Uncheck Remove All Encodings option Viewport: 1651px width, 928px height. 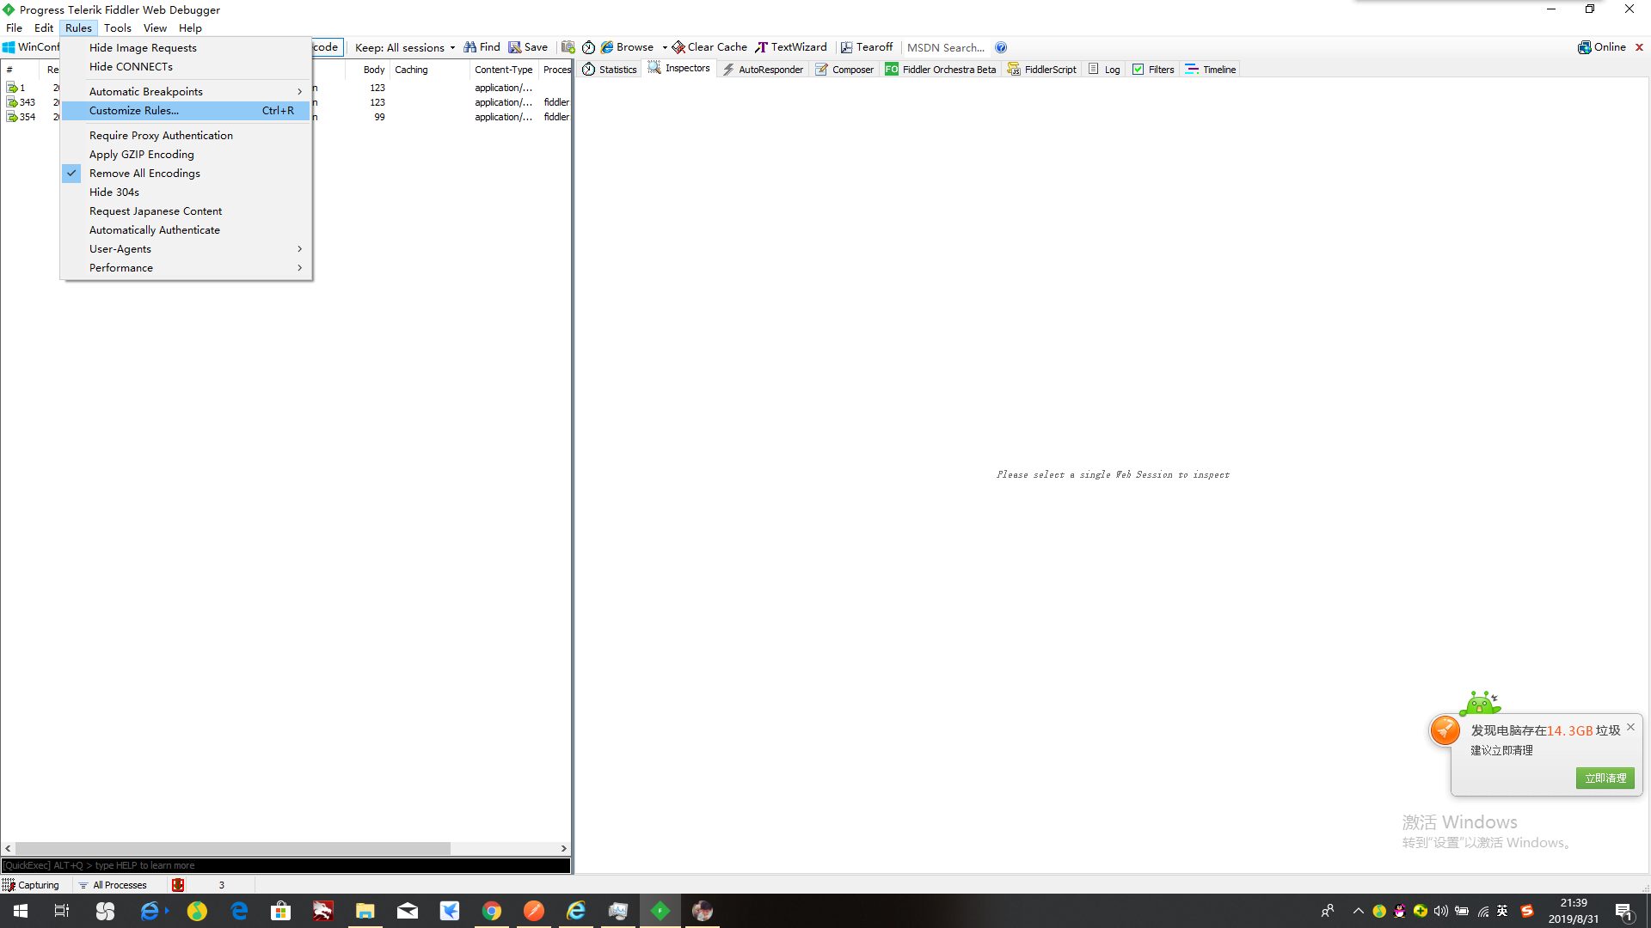coord(144,173)
